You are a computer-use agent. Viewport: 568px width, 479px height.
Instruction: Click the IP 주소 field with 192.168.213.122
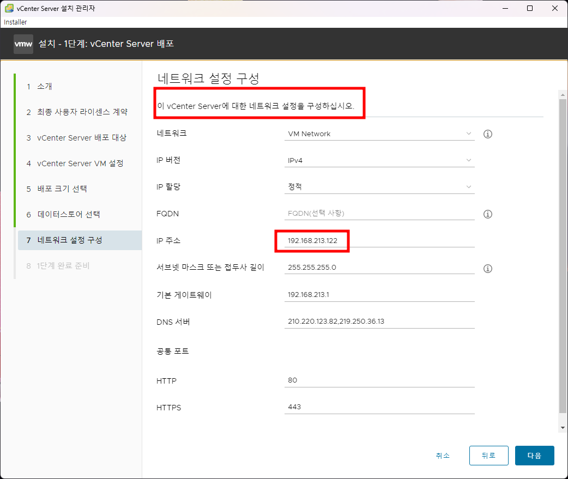coord(379,241)
